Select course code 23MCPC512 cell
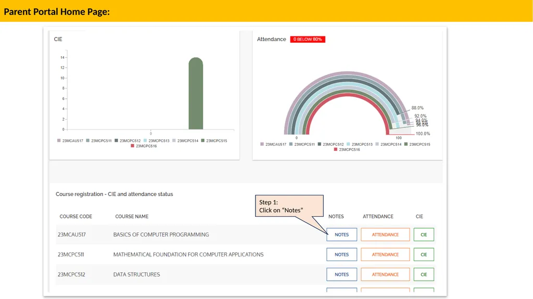Viewport: 533px width, 299px height. click(71, 275)
